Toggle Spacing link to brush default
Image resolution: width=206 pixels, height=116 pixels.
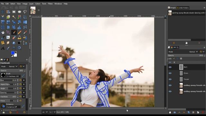(24, 92)
